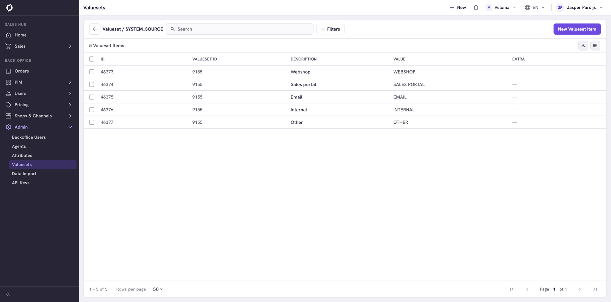This screenshot has width=611, height=302.
Task: Check the box for item 46373
Action: tap(92, 72)
